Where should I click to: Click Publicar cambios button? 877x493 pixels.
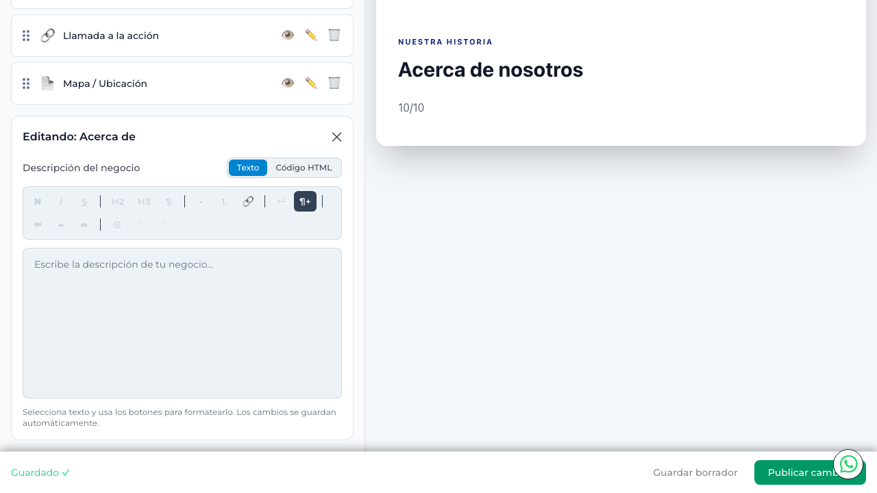click(x=810, y=472)
